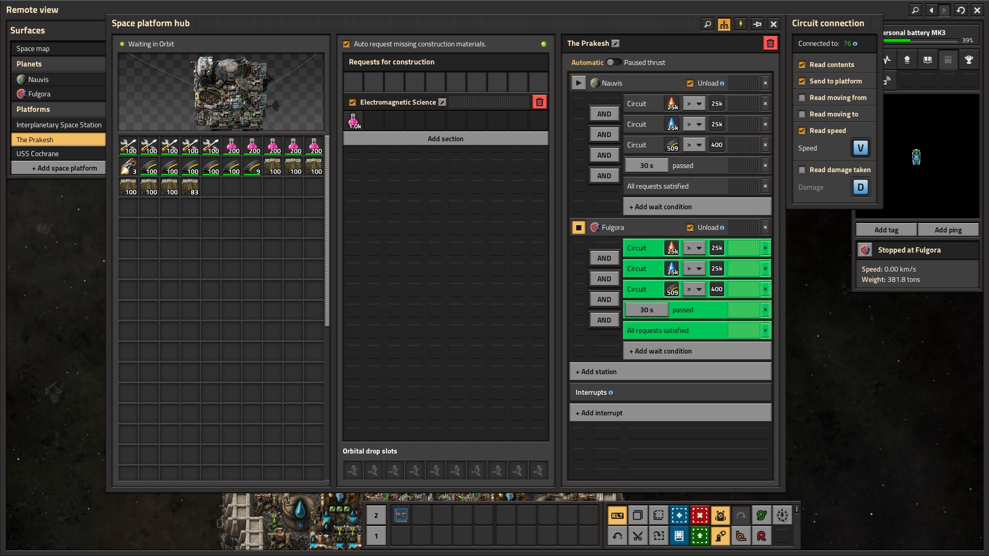Enable Read damage taken

(x=802, y=170)
